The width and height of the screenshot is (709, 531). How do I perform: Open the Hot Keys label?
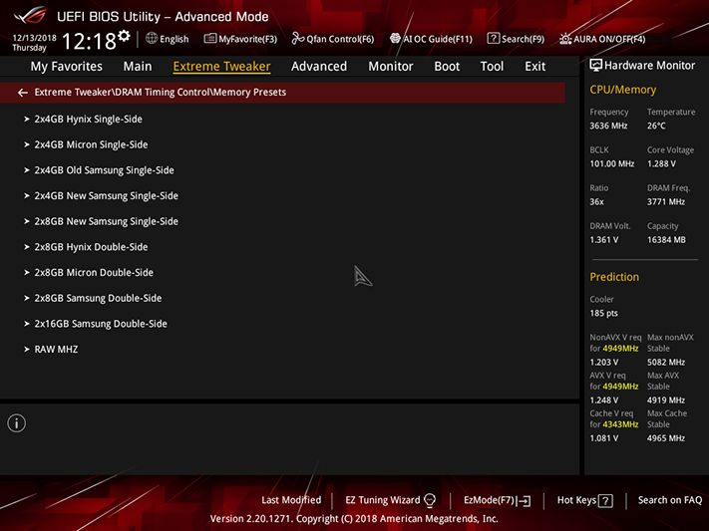tap(576, 500)
